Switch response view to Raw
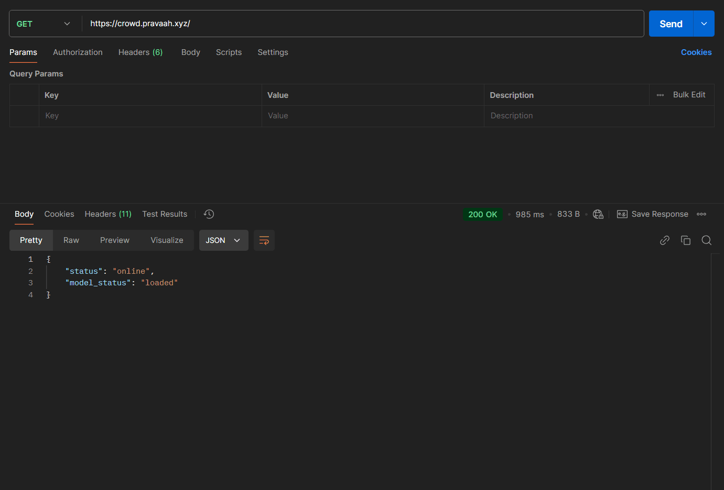 71,240
